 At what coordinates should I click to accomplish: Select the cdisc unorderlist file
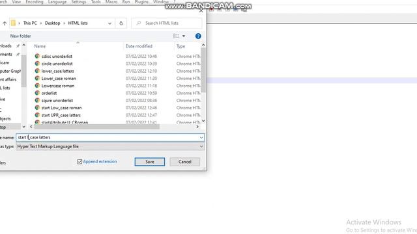(x=57, y=57)
